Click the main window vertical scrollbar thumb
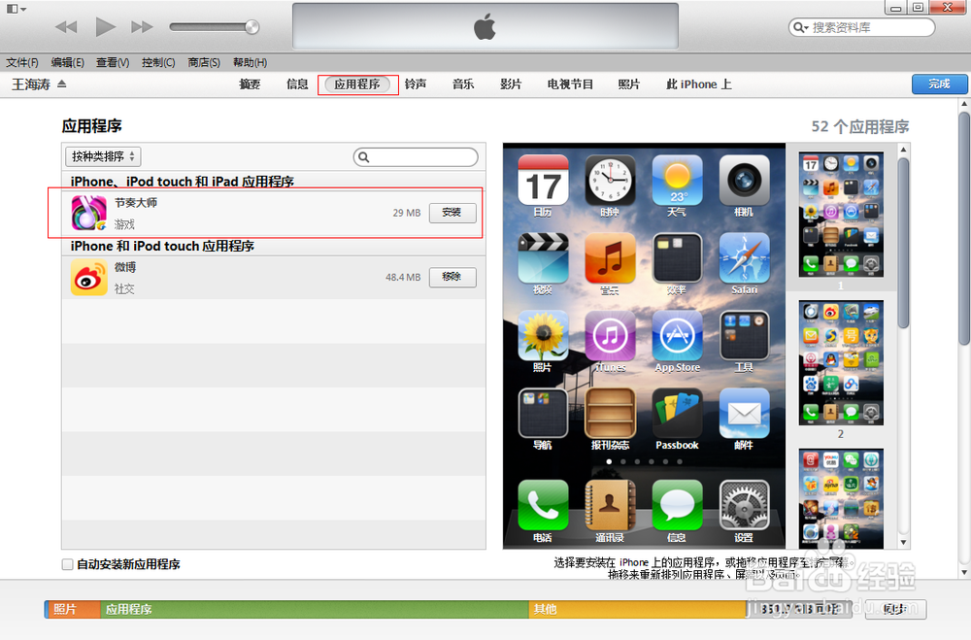 tap(964, 229)
